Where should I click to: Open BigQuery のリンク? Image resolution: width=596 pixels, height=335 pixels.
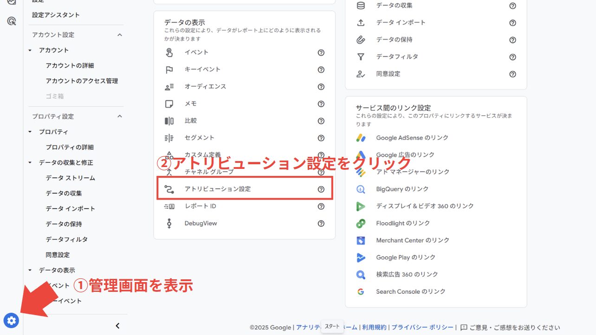click(x=402, y=189)
